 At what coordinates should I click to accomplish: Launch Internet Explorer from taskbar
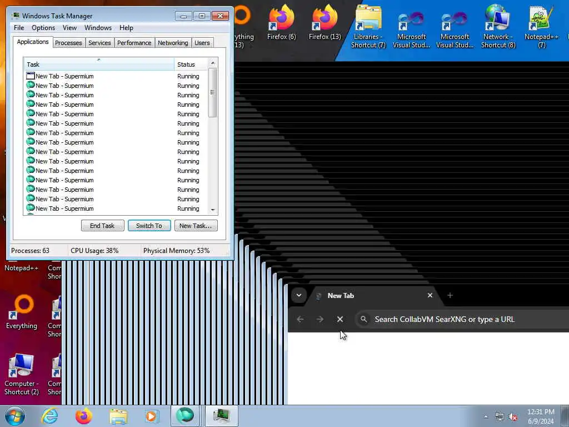pos(49,416)
